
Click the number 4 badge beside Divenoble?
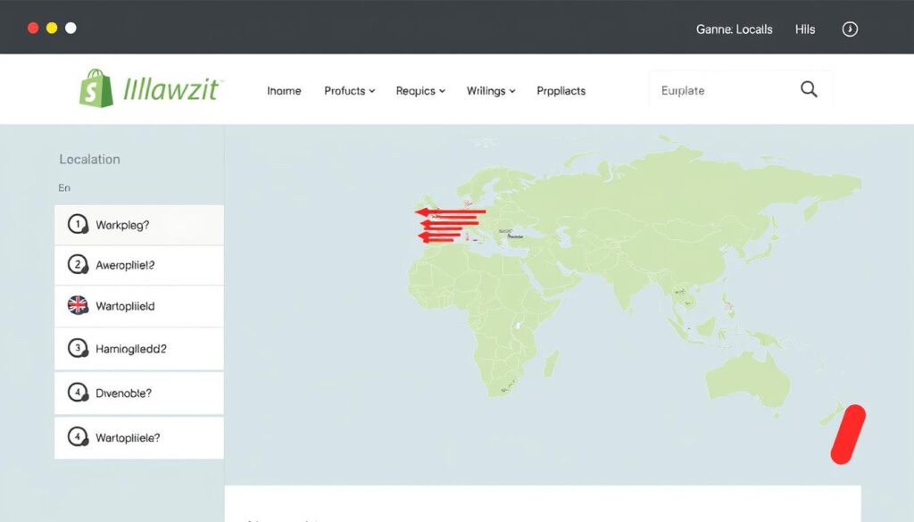[x=79, y=393]
